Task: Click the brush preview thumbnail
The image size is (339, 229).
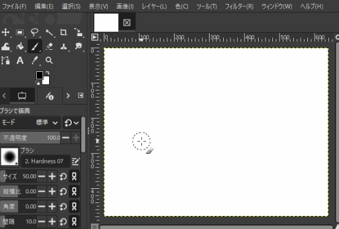Action: [10, 157]
